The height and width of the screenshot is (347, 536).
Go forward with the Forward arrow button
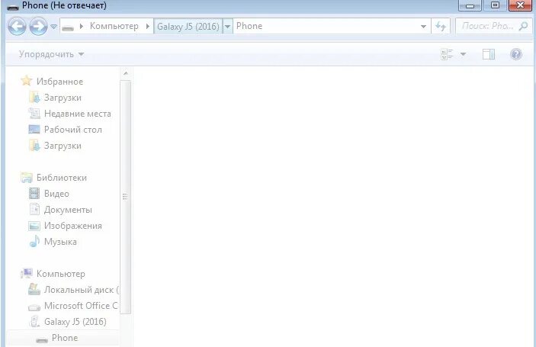38,26
